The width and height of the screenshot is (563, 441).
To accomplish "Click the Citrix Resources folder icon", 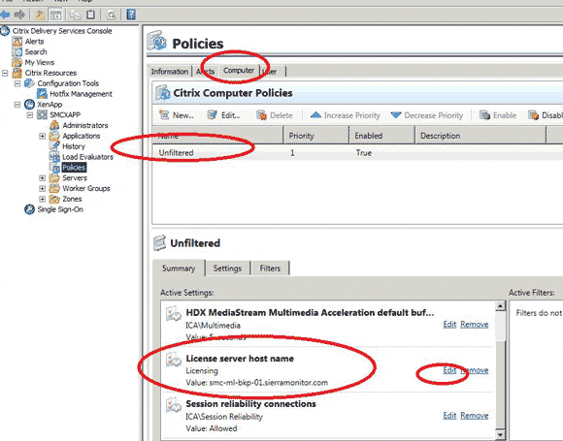I will click(x=17, y=73).
